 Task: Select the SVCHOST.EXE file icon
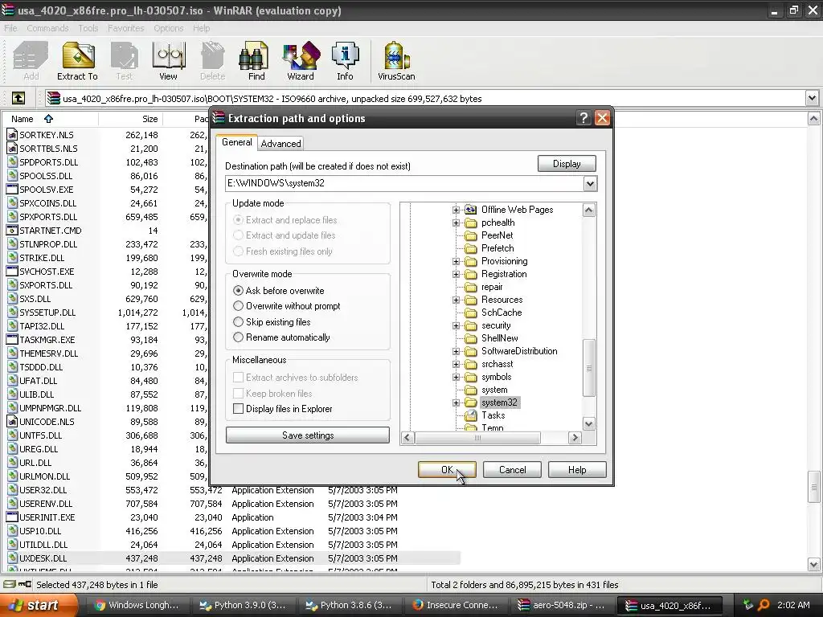coord(11,272)
